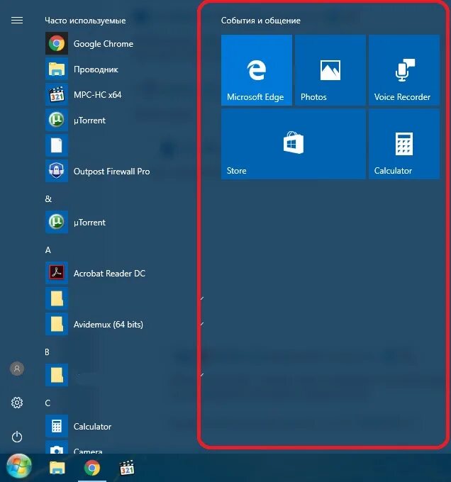Open the Microsoft Edge tile
Image resolution: width=451 pixels, height=482 pixels.
pyautogui.click(x=257, y=70)
